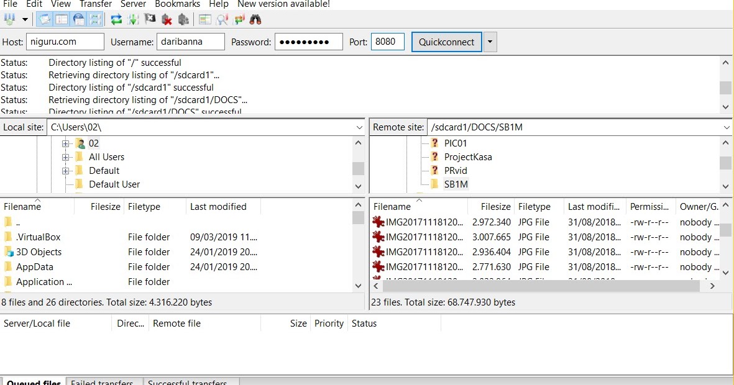The image size is (734, 385).
Task: Open the Site Manager
Action: [x=9, y=19]
